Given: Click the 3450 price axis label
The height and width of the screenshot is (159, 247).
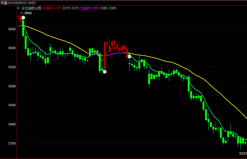Looking at the screenshot, I should click(x=12, y=105).
